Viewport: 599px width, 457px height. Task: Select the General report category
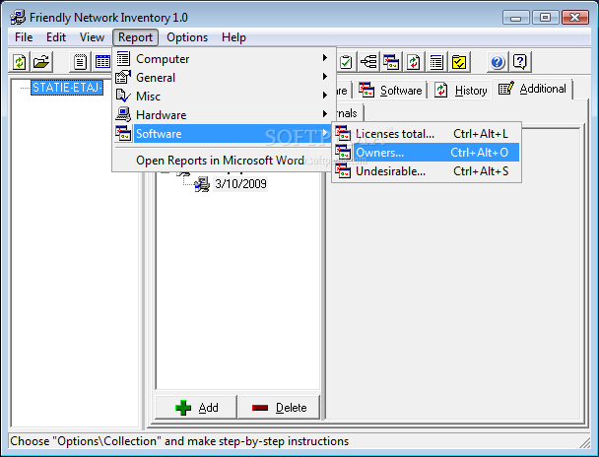[224, 78]
